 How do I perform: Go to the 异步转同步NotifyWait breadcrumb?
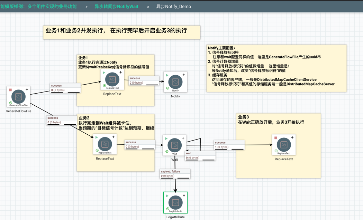click(116, 7)
